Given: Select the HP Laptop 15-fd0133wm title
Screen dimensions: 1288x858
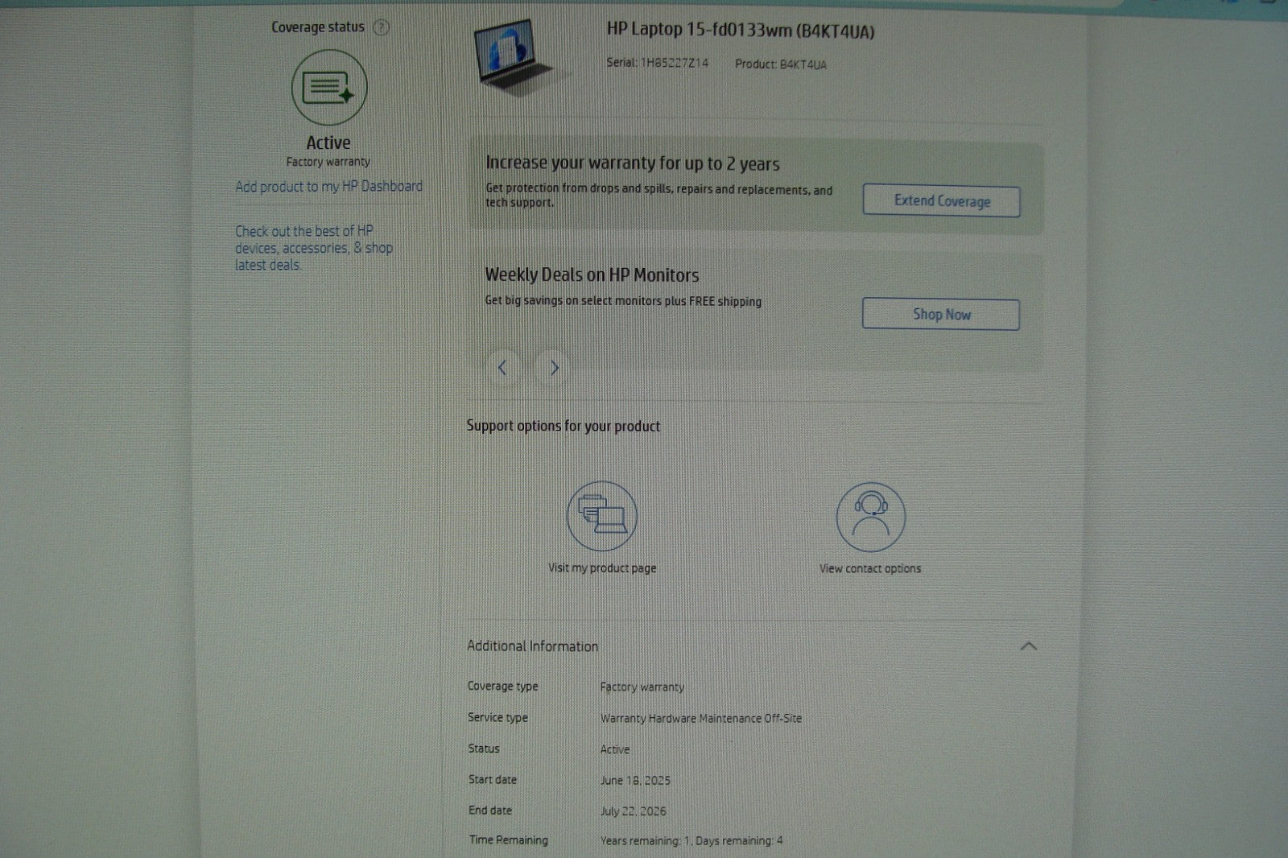Looking at the screenshot, I should (740, 31).
